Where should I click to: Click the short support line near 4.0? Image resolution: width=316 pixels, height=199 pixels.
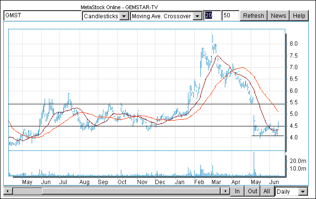pyautogui.click(x=268, y=136)
